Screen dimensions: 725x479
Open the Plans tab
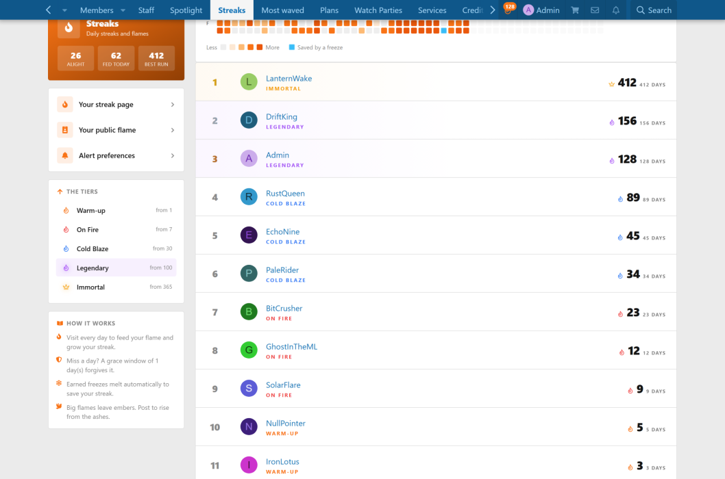329,10
